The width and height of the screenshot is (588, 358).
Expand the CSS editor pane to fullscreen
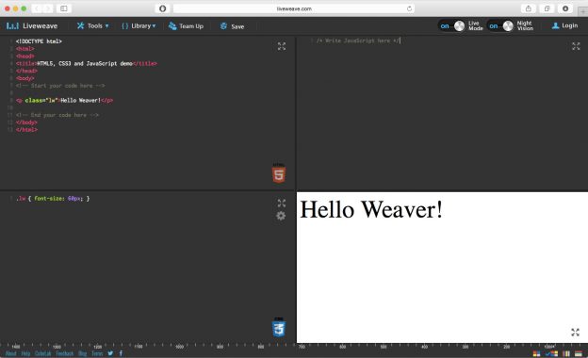(282, 203)
